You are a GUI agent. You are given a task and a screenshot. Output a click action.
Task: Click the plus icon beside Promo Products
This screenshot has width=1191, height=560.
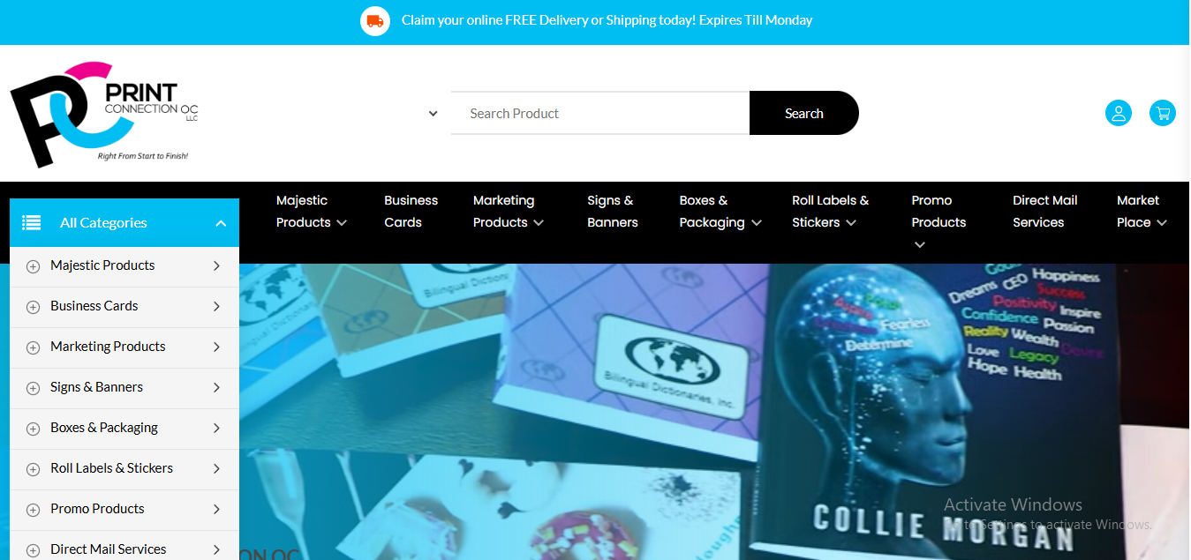coord(34,510)
